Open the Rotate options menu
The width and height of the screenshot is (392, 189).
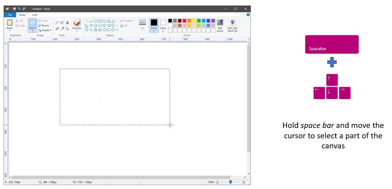(45, 30)
